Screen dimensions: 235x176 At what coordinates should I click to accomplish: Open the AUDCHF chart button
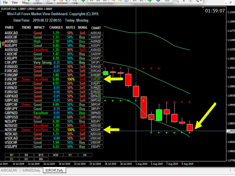coord(96,37)
